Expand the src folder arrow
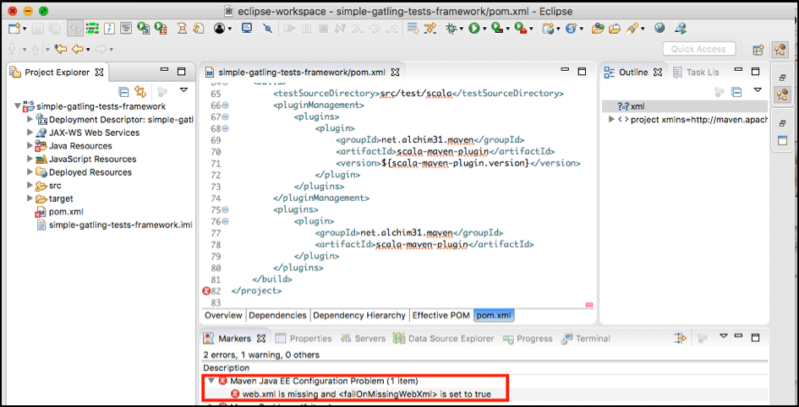The image size is (799, 407). [30, 186]
